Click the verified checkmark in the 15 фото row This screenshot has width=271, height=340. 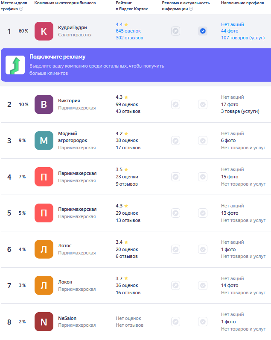click(x=203, y=177)
